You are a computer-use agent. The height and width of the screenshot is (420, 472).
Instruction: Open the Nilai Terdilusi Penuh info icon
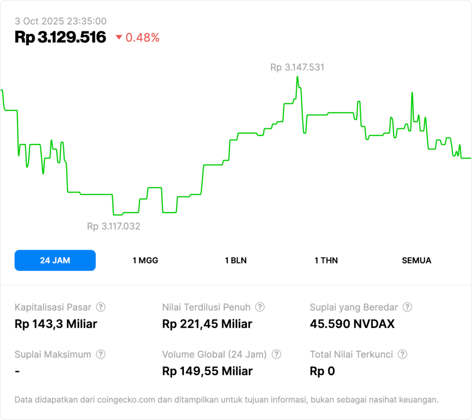click(260, 307)
